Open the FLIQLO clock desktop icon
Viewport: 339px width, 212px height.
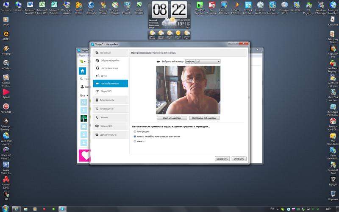point(333,181)
